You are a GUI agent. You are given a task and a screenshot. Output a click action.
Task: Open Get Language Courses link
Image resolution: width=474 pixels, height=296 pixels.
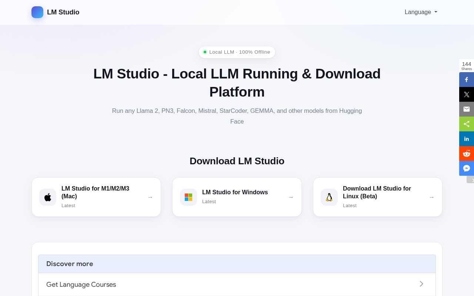coord(237,284)
